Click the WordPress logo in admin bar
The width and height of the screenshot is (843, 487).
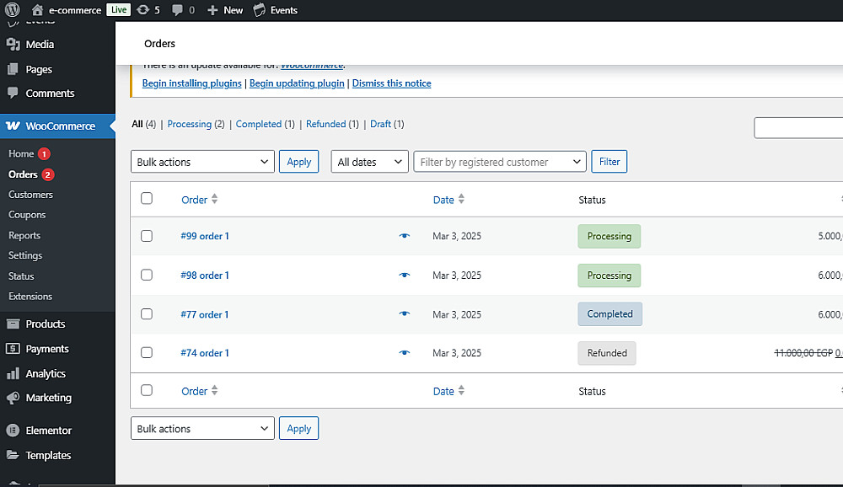coord(13,10)
